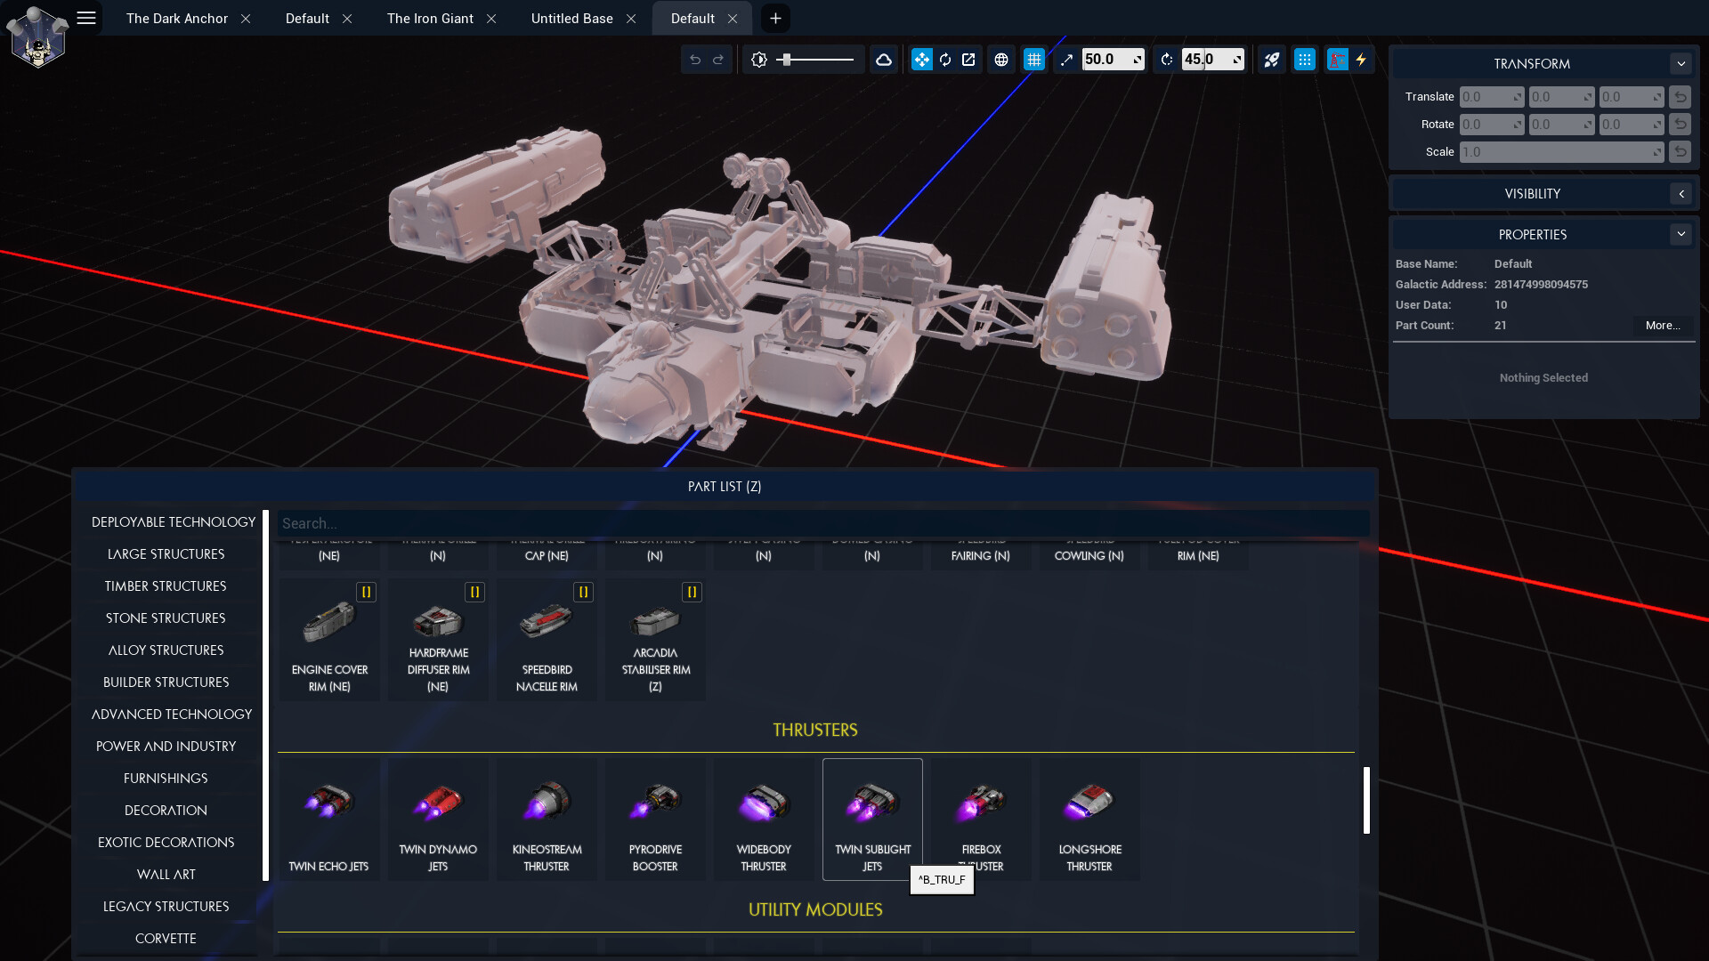The width and height of the screenshot is (1709, 961).
Task: Select the move/translate gizmo tool
Action: [921, 60]
